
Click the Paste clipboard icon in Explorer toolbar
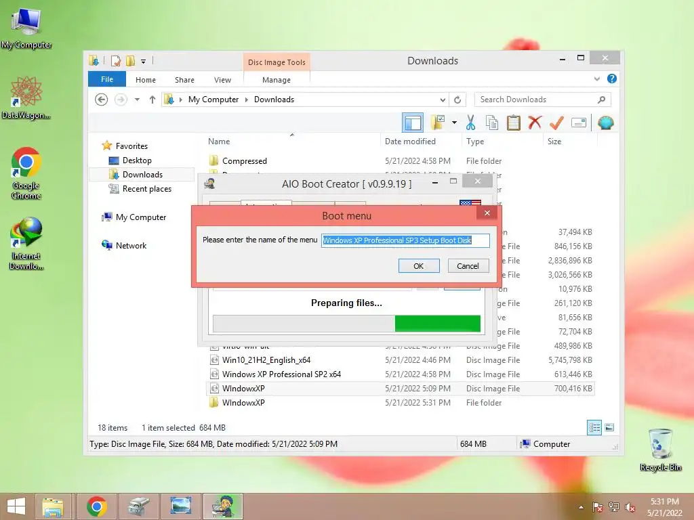click(x=514, y=123)
